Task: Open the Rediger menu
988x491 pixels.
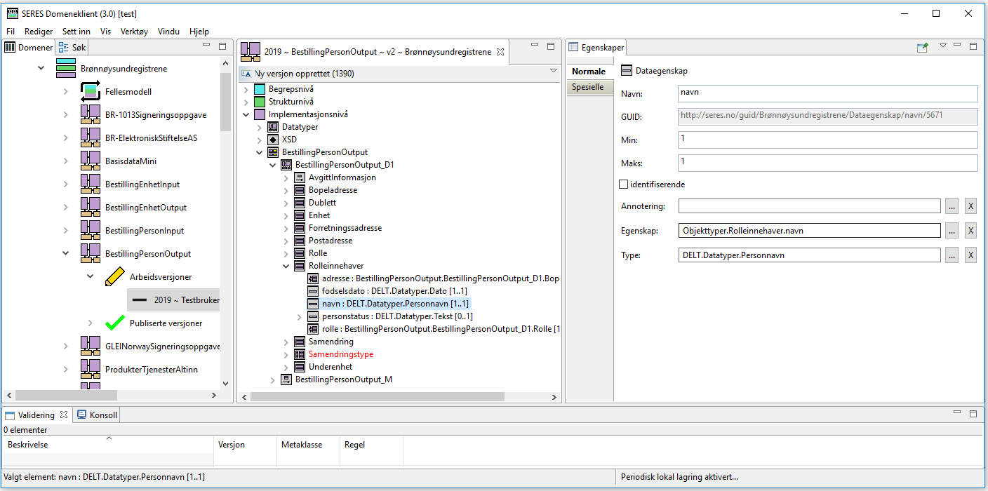Action: click(39, 32)
